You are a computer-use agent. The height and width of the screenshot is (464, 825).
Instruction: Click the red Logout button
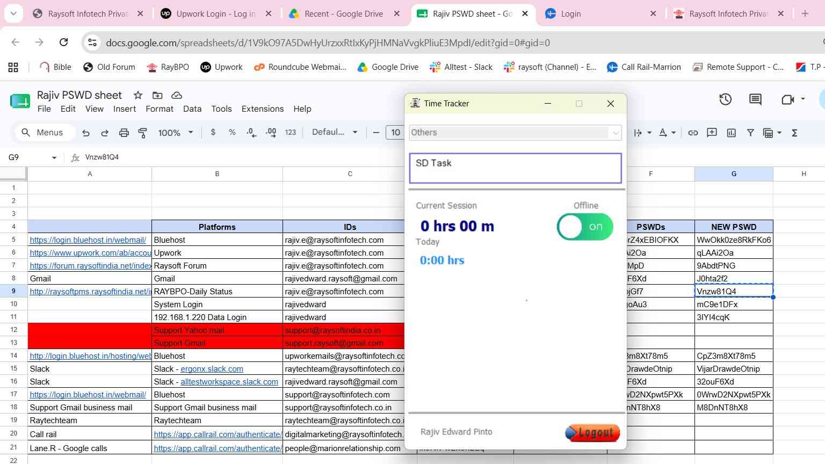tap(592, 432)
